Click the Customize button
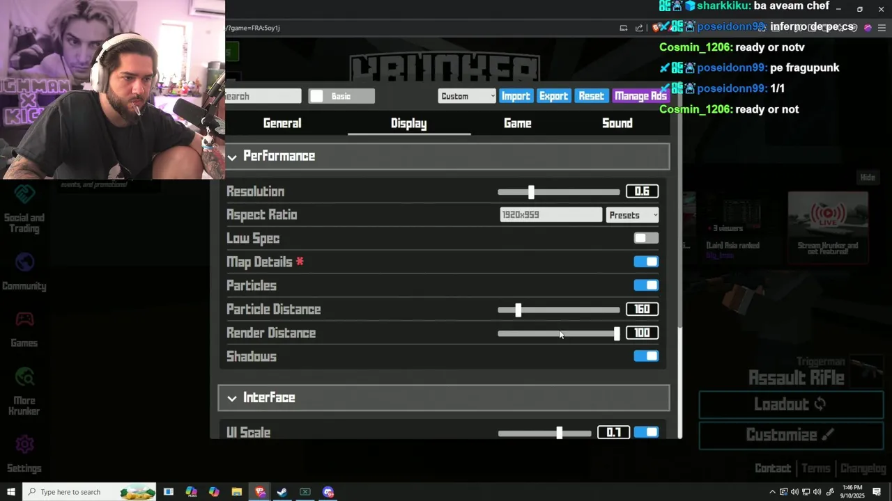Image resolution: width=892 pixels, height=501 pixels. [791, 435]
